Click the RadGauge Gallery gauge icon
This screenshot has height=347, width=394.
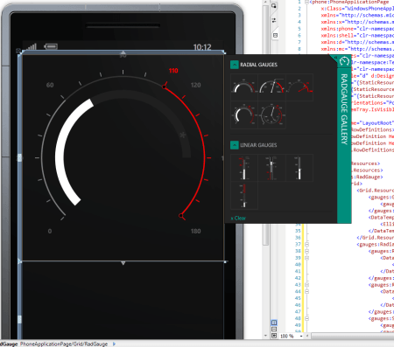344,61
